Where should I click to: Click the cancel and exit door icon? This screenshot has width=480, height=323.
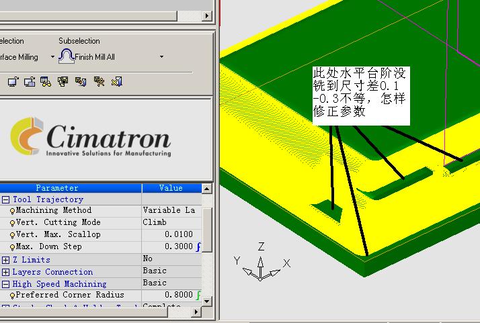116,82
